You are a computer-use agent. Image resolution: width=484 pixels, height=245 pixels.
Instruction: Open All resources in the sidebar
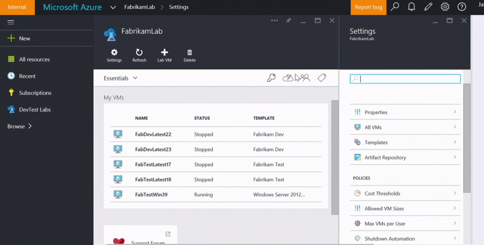coord(34,59)
